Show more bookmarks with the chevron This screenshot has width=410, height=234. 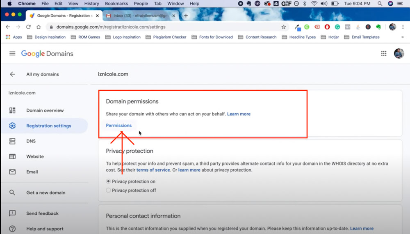403,37
